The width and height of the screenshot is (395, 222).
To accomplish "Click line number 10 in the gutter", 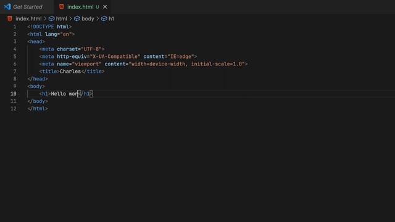I will (x=14, y=94).
